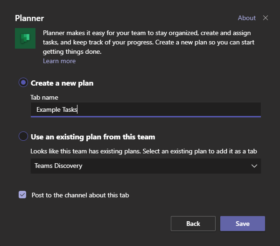Open the About link
The width and height of the screenshot is (280, 246).
coord(246,18)
